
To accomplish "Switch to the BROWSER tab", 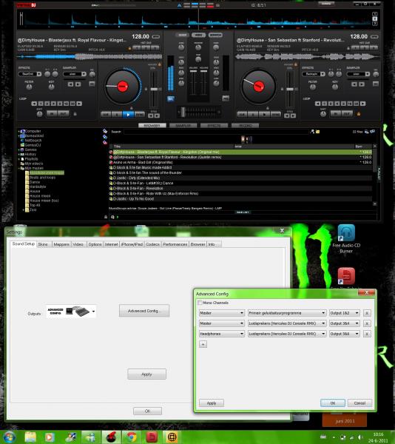I will point(152,126).
